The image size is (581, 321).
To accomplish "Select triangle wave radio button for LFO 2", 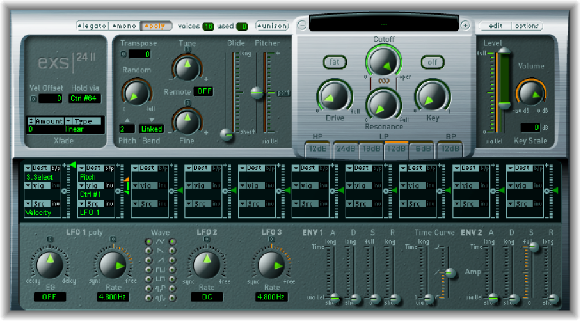I will click(x=172, y=242).
